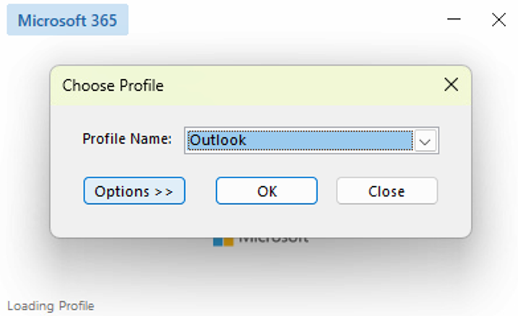The width and height of the screenshot is (518, 316).
Task: Click the Loading Profile status text
Action: coord(51,306)
